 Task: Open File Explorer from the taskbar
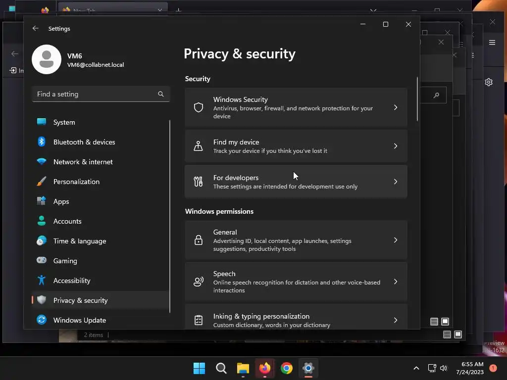pos(243,368)
